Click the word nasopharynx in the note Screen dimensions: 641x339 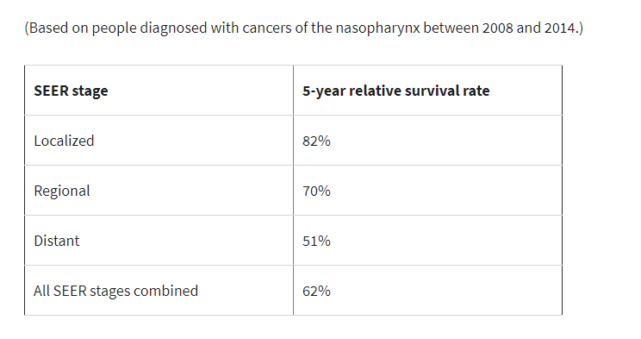click(x=377, y=28)
